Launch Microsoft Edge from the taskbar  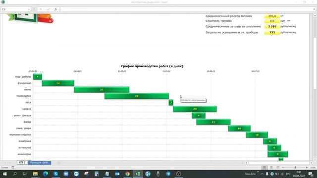[x=46, y=174]
